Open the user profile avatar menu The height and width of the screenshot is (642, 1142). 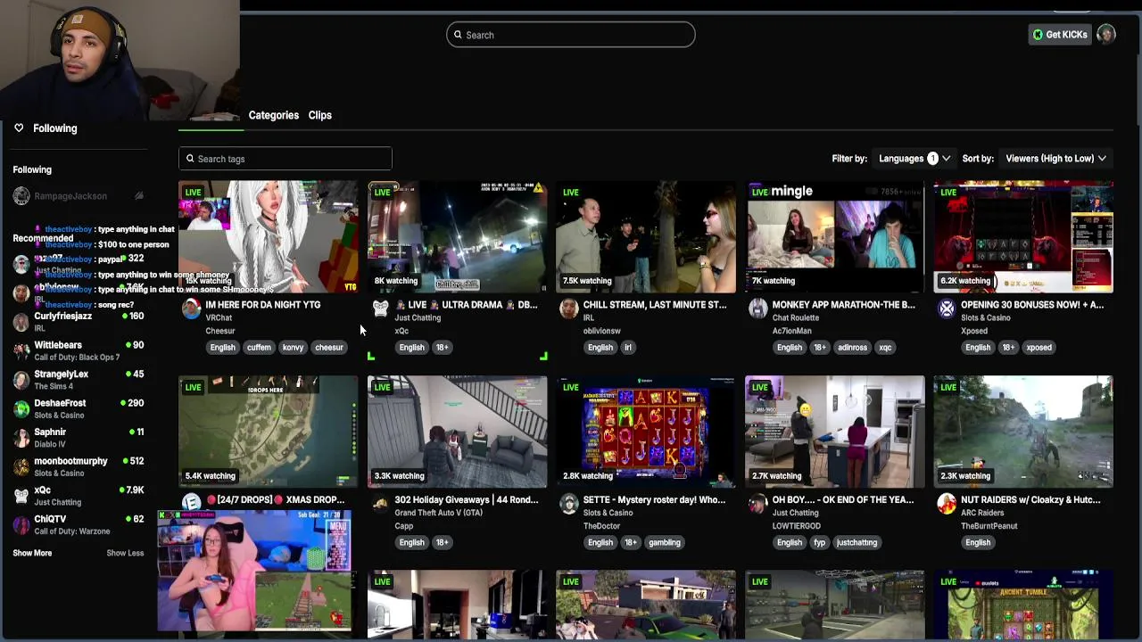pyautogui.click(x=1106, y=35)
